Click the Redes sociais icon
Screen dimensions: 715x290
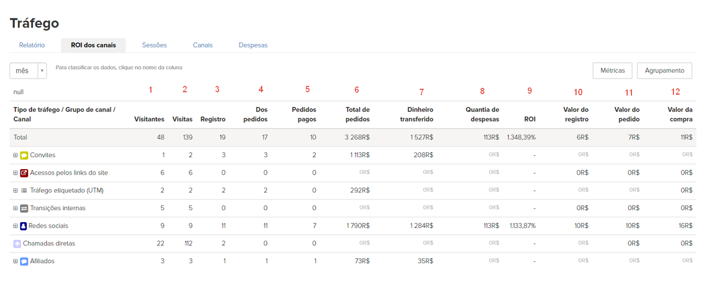tap(24, 226)
